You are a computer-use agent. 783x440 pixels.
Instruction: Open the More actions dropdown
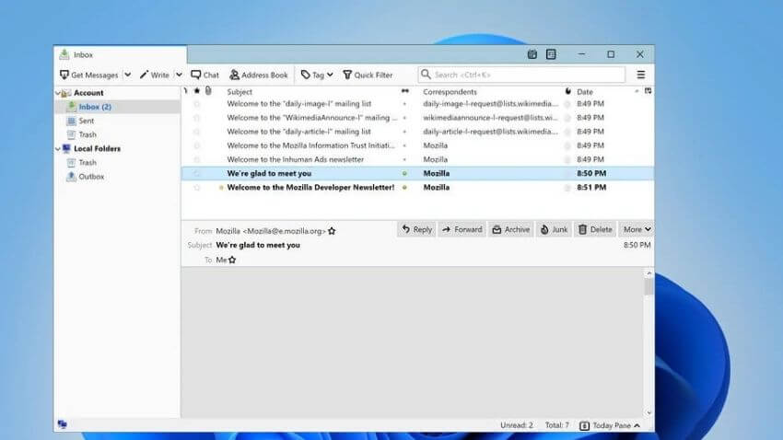tap(637, 229)
